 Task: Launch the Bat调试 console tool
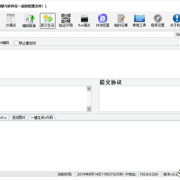tap(84, 21)
